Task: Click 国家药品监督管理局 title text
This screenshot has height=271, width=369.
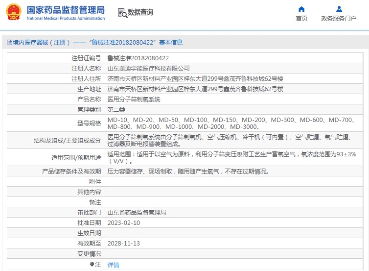Action: coord(66,10)
